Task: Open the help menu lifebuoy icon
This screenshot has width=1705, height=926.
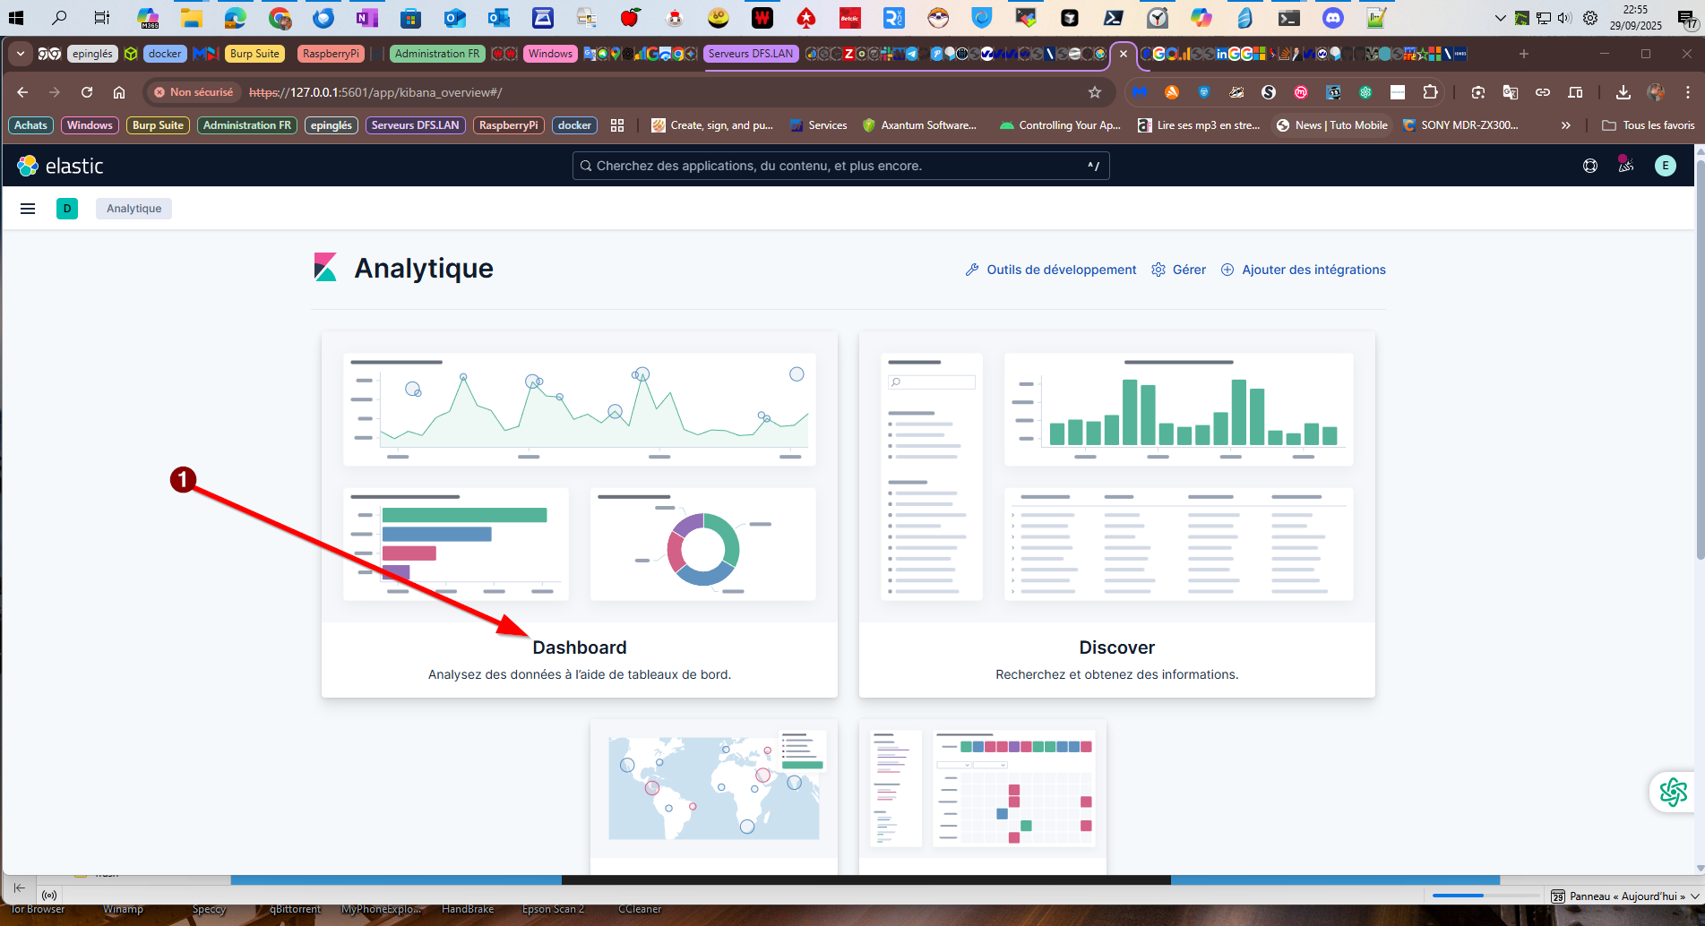Action: 1590,166
